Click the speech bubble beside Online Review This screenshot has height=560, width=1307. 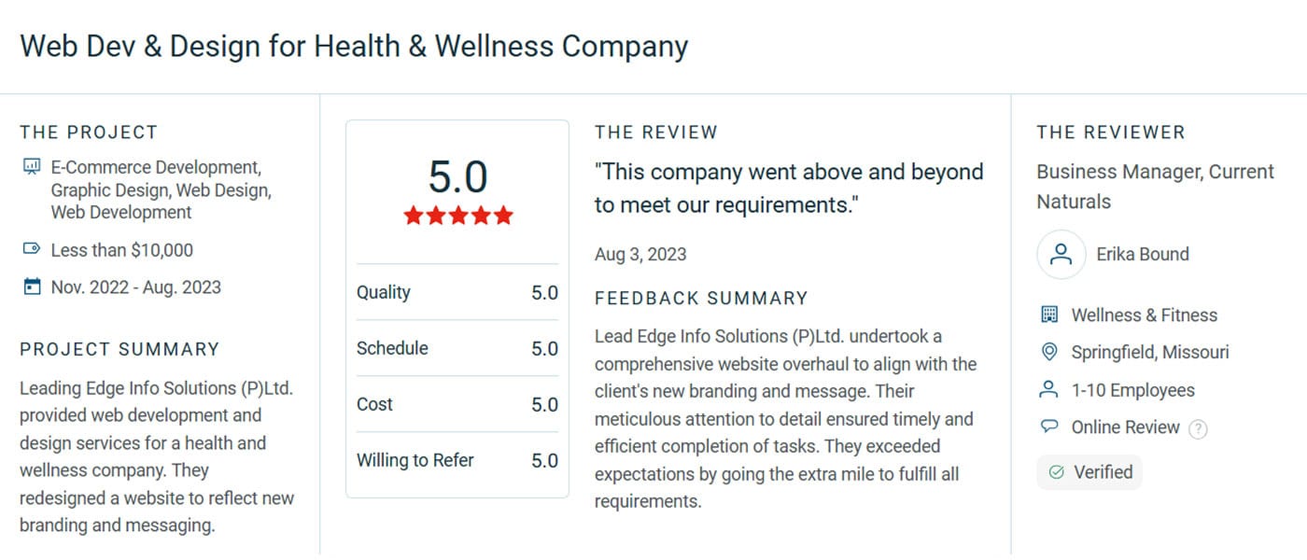1049,427
